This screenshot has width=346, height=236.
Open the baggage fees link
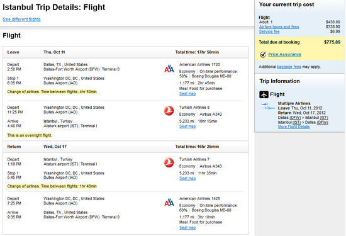(289, 67)
